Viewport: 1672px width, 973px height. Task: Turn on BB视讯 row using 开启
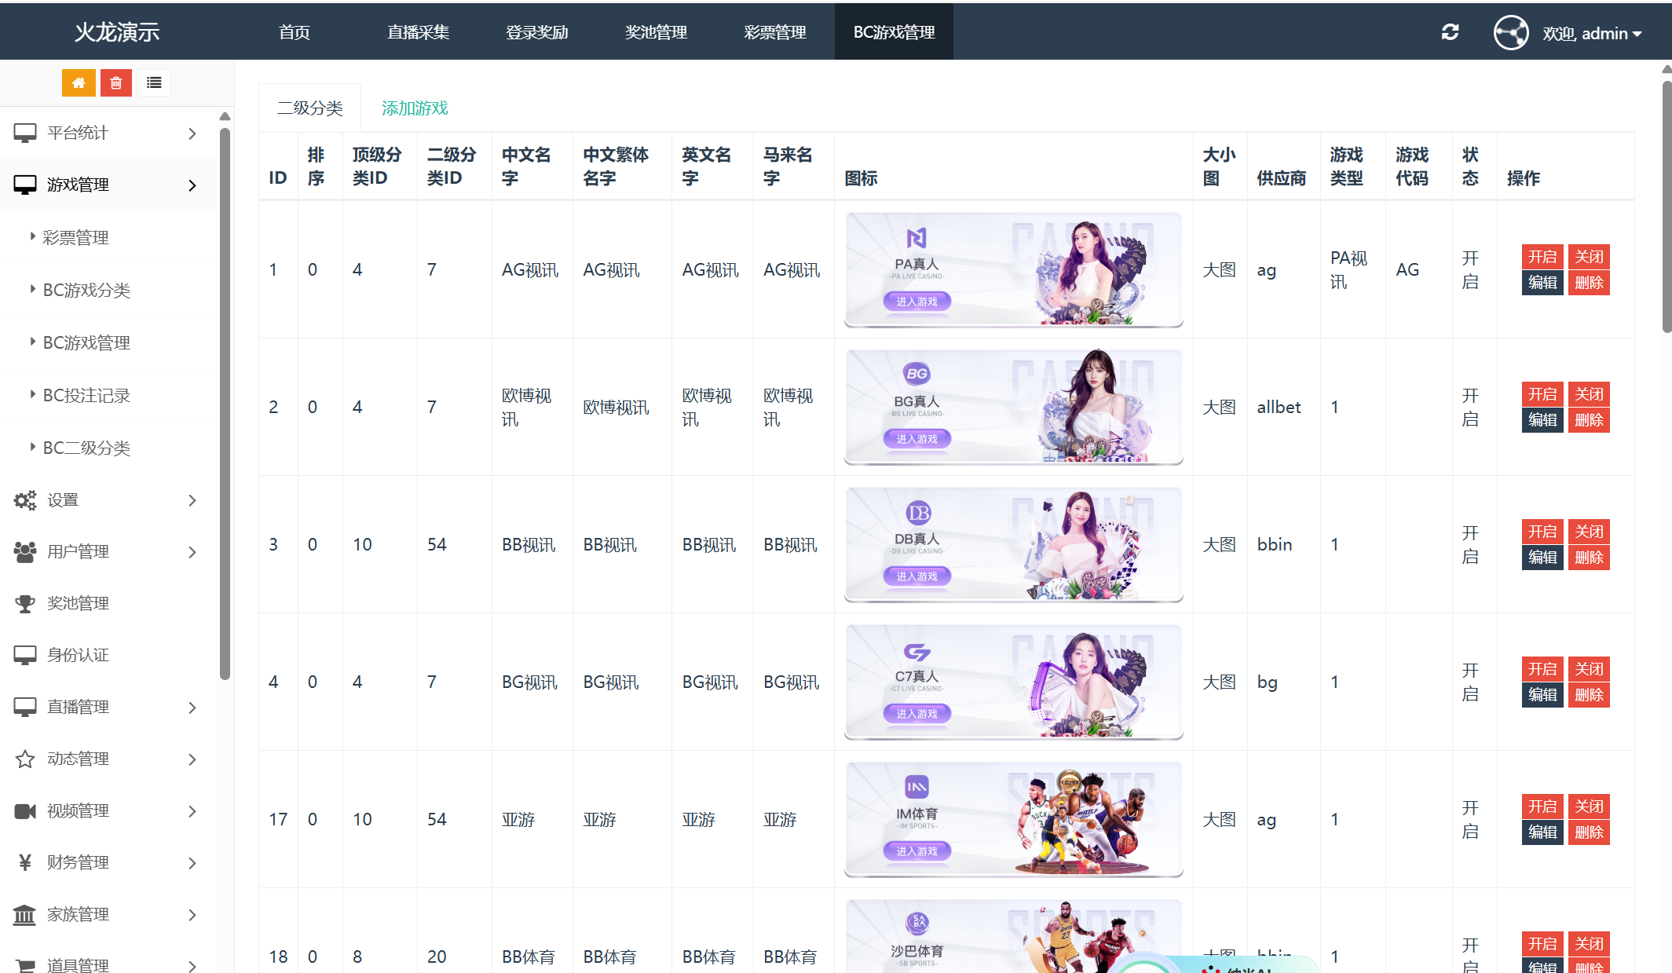pos(1542,532)
